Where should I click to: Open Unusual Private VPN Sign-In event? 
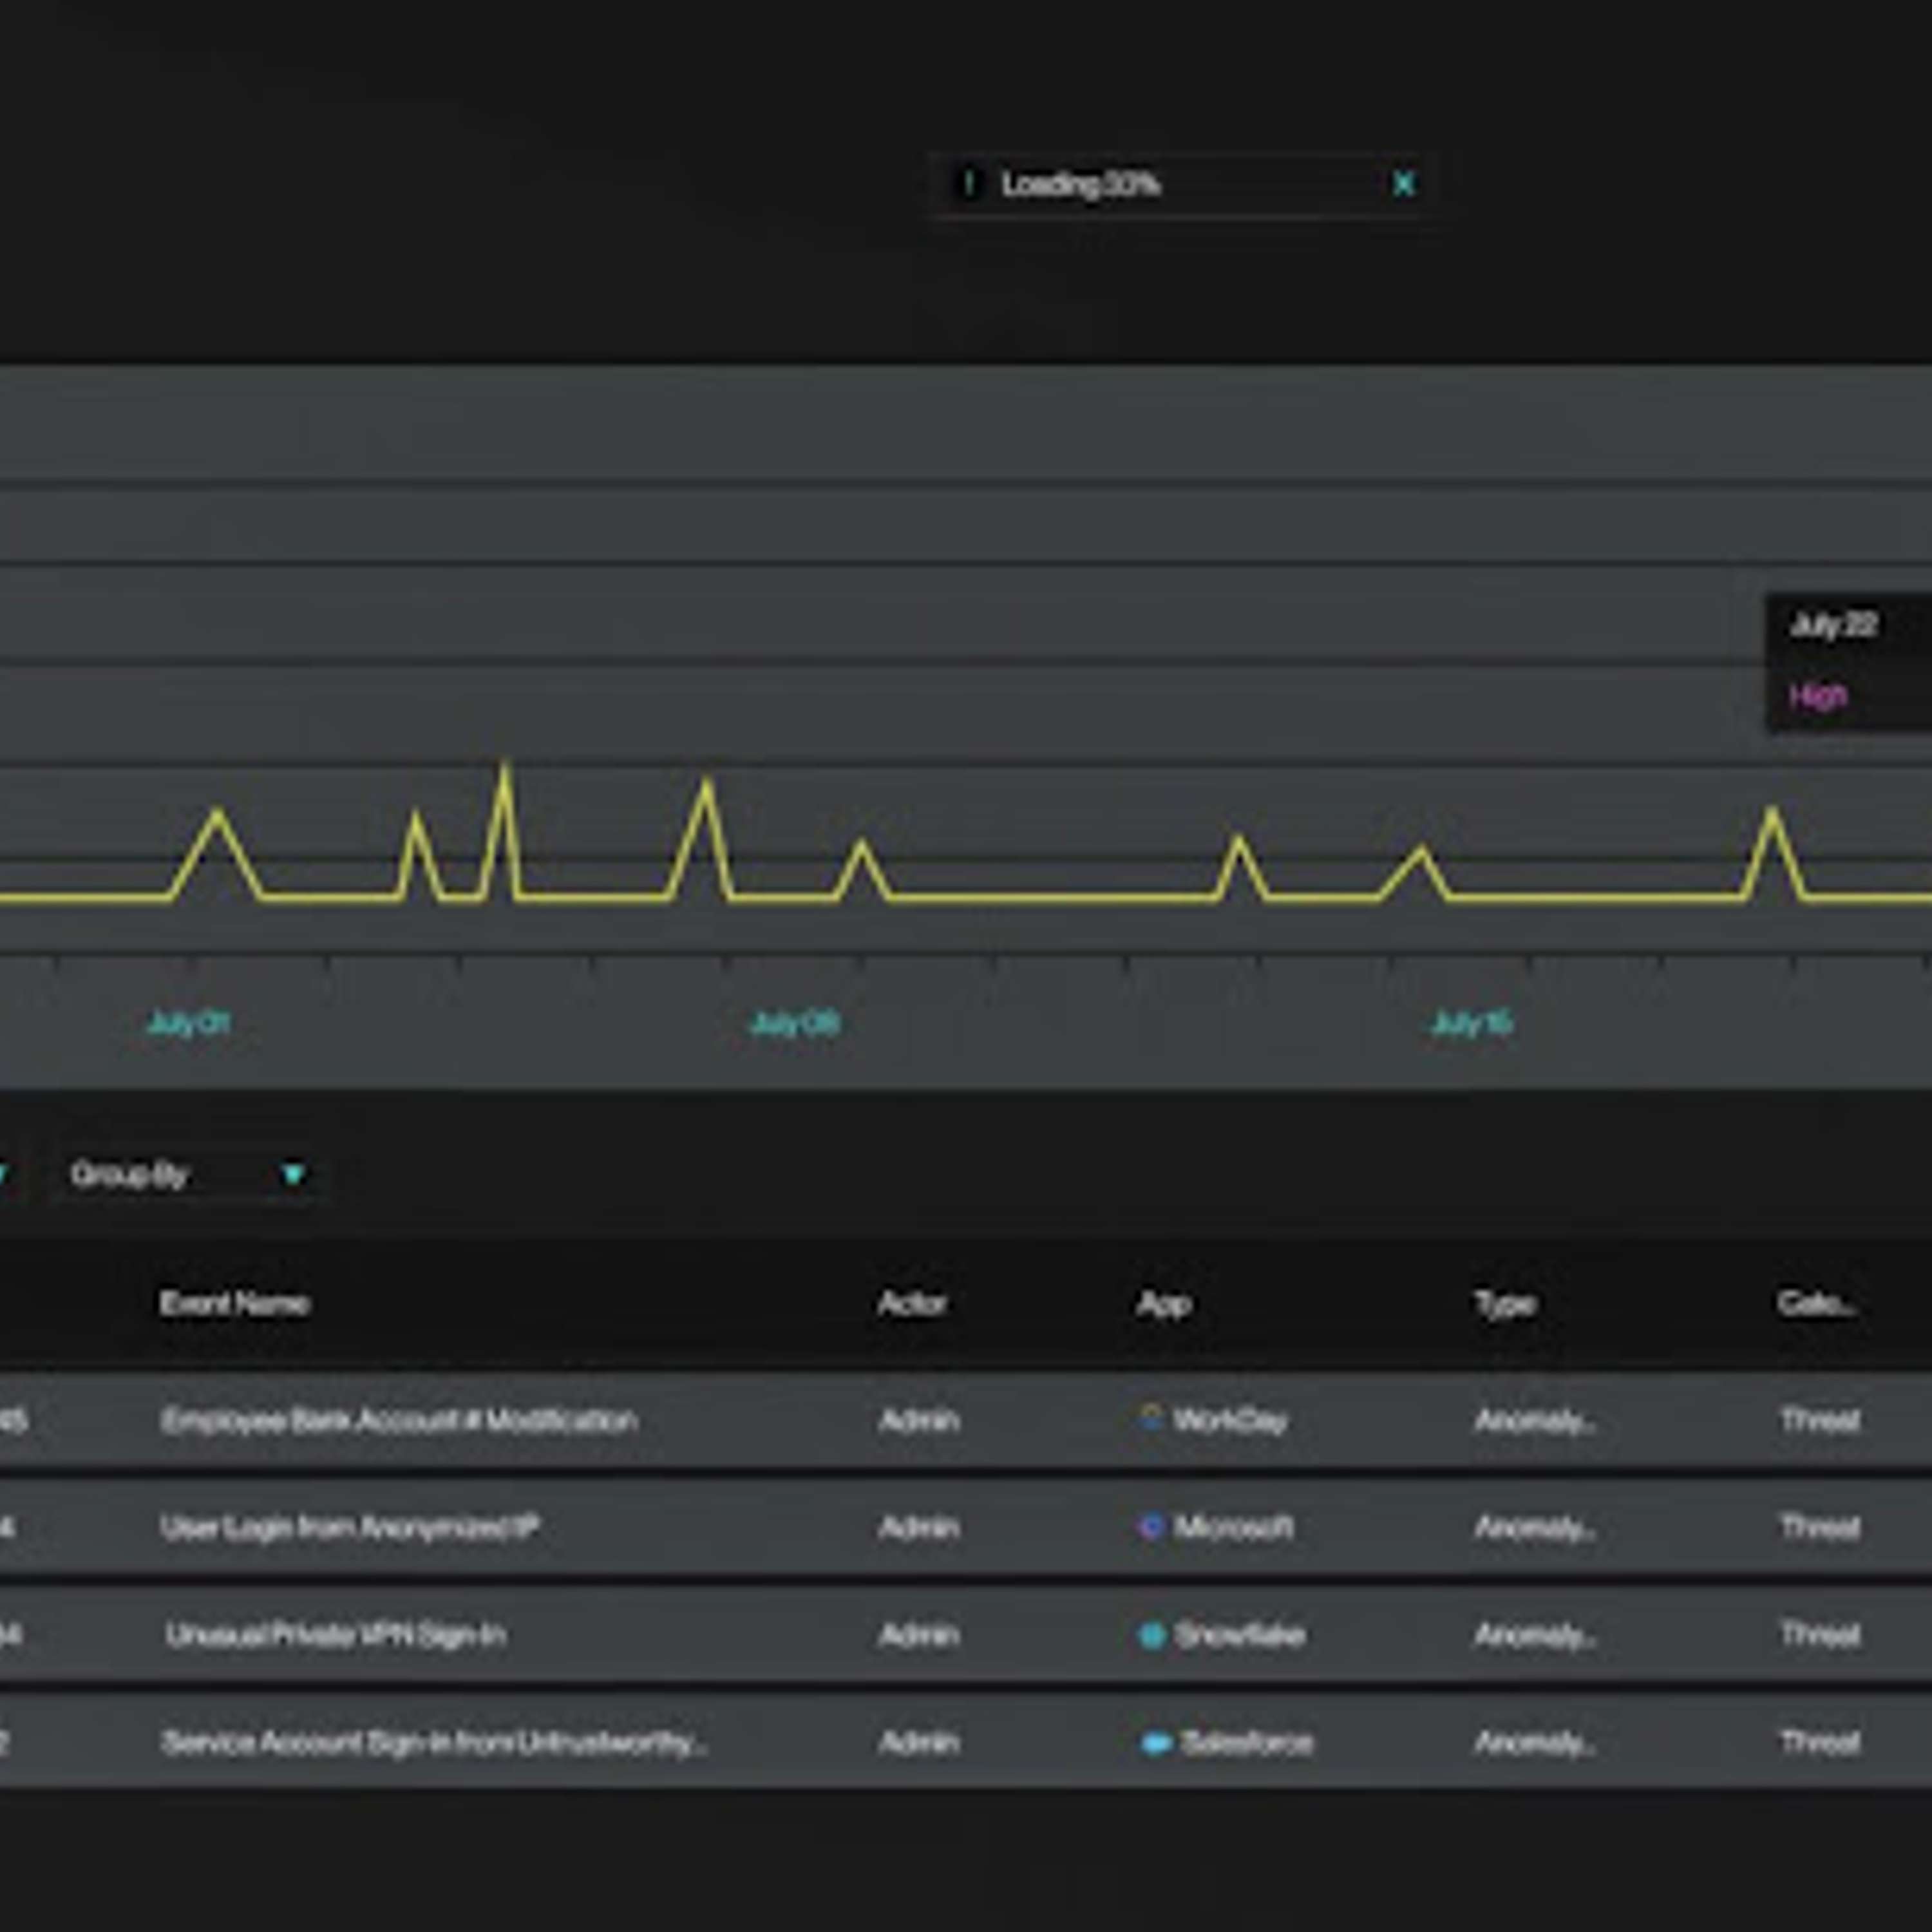click(x=335, y=1635)
